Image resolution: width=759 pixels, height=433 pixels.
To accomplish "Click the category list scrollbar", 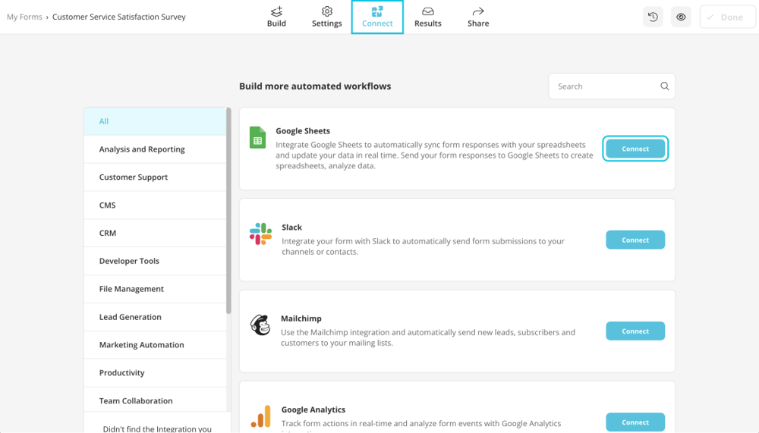I will click(228, 212).
